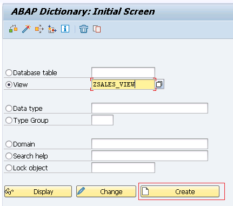Click the Activate magic wand icon
The image size is (233, 206).
coord(26,29)
